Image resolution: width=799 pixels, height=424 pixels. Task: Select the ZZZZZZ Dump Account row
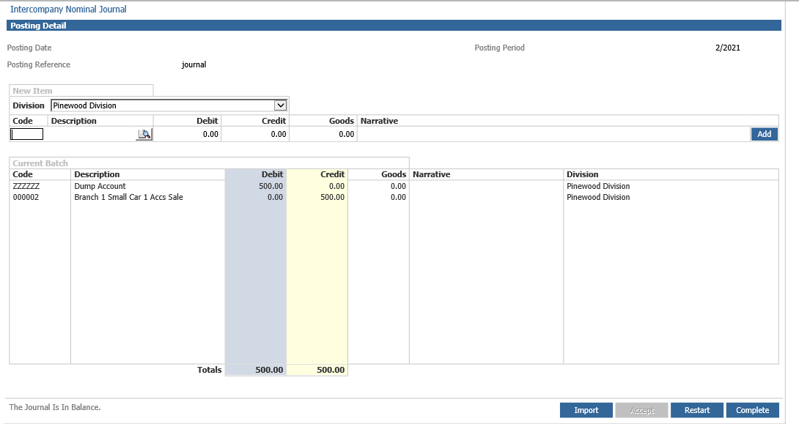26,186
